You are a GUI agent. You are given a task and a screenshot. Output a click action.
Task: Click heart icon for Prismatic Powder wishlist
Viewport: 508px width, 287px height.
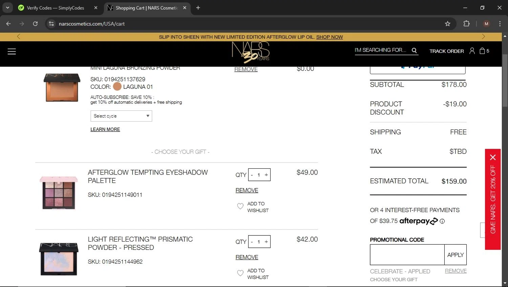[x=240, y=273]
